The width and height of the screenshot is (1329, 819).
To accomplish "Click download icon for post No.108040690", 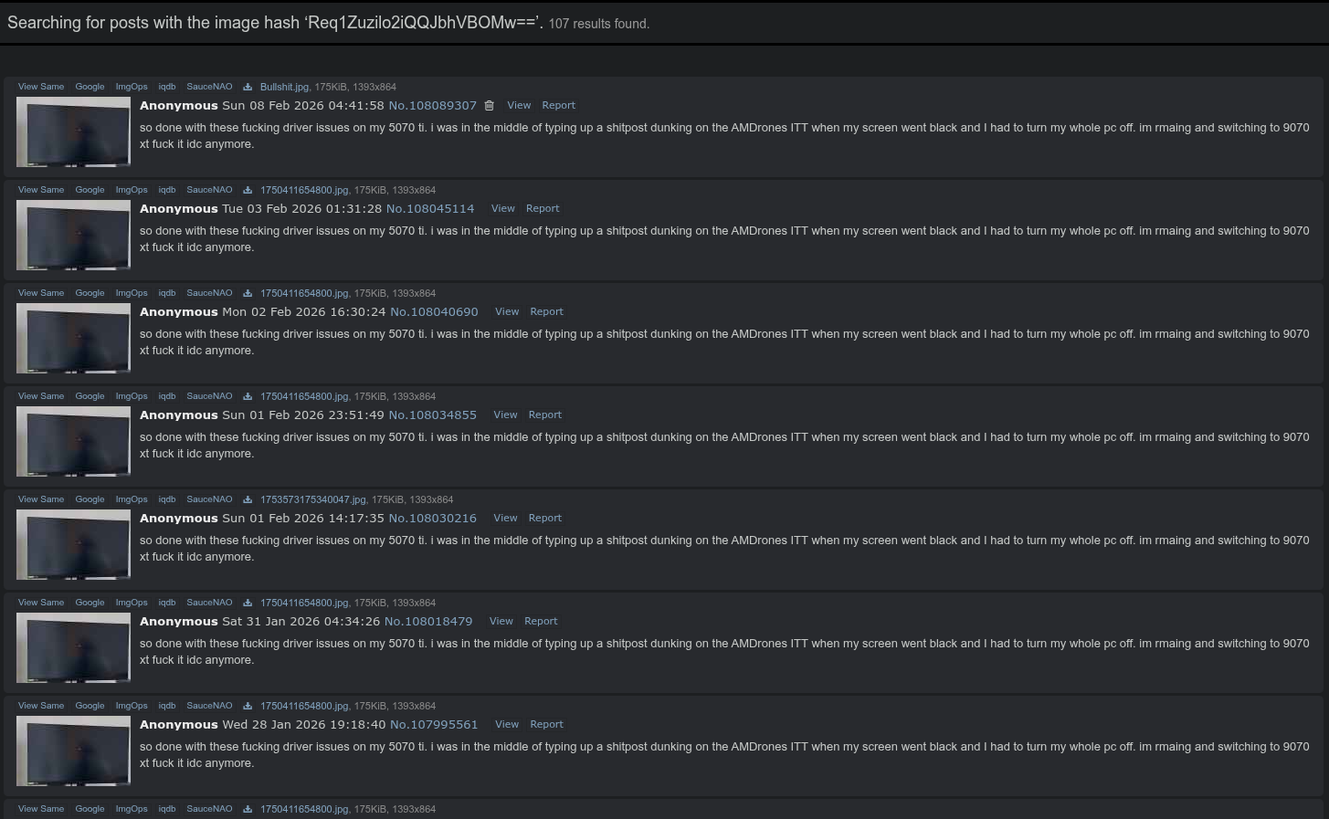I will [x=248, y=293].
